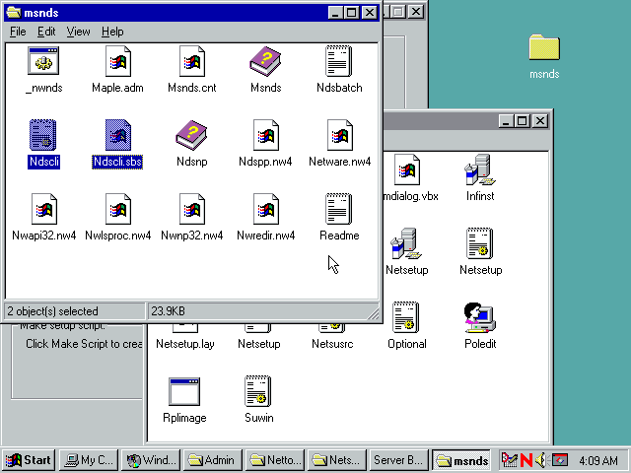Select the Nwapi32.nw4 file icon
This screenshot has width=631, height=473.
click(x=43, y=209)
